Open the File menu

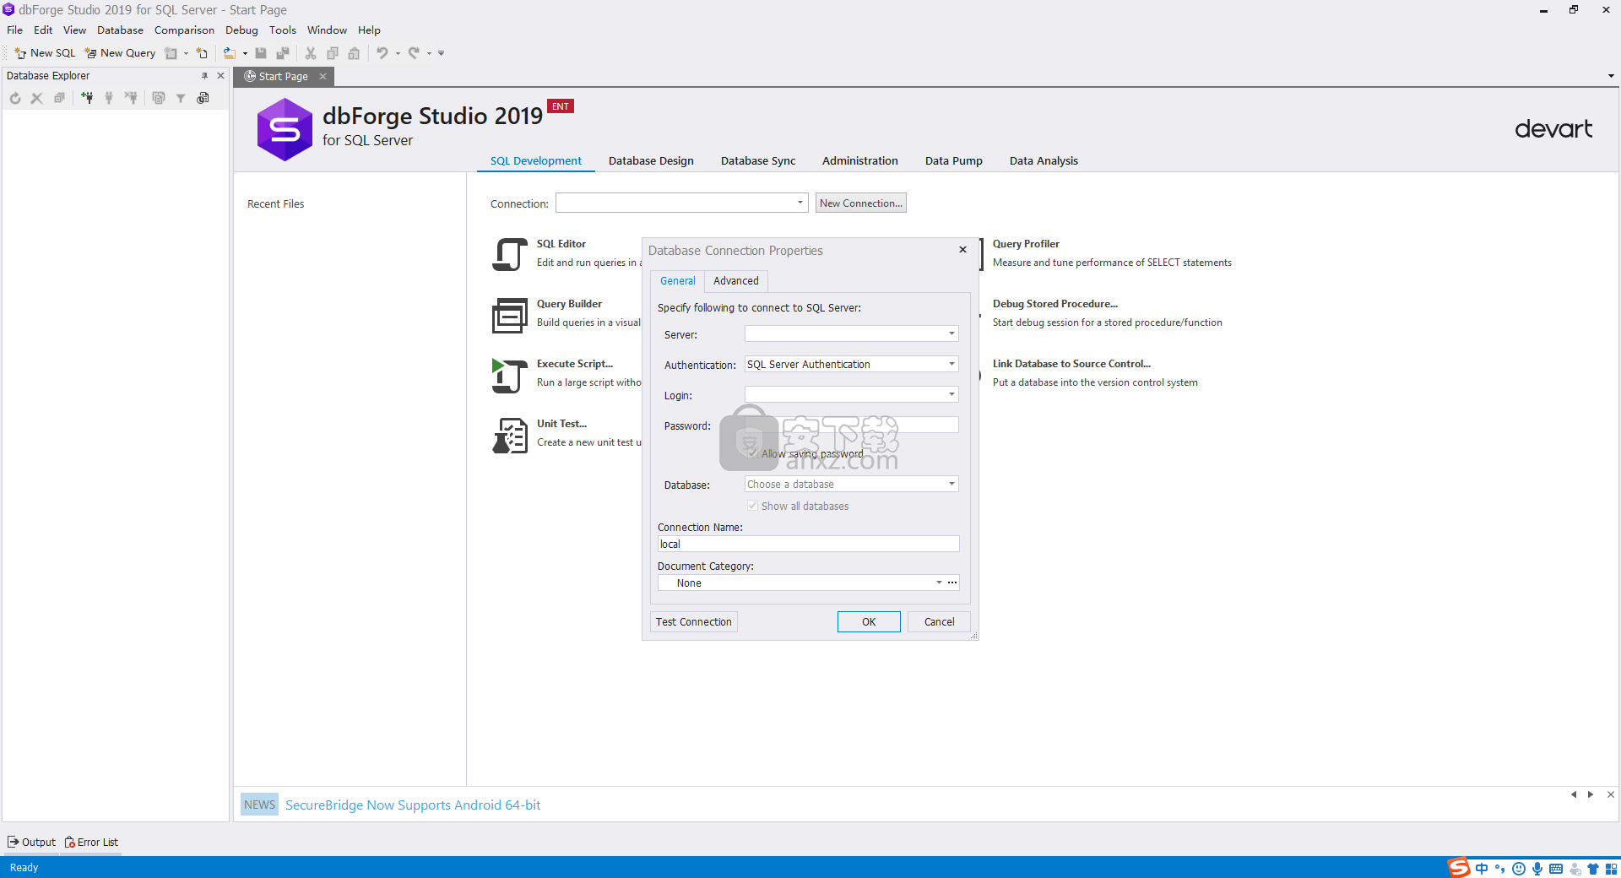[15, 30]
